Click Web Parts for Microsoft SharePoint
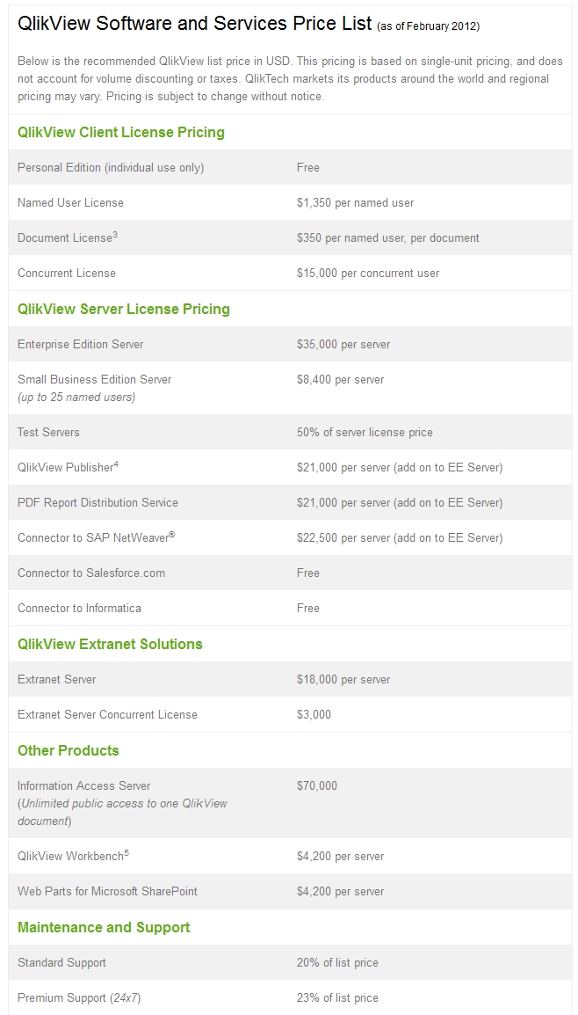 click(107, 891)
